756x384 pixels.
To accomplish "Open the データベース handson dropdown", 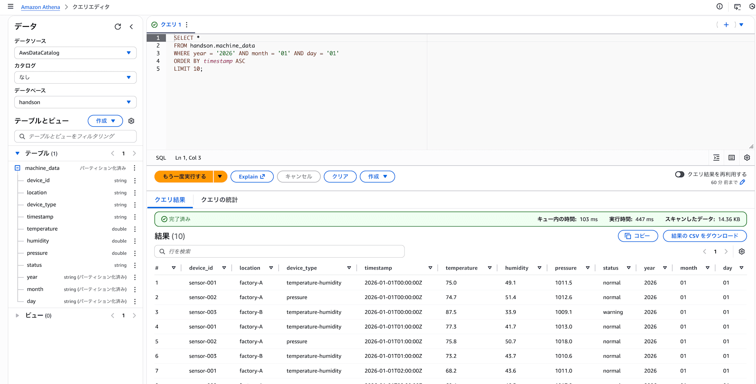I will [x=75, y=102].
